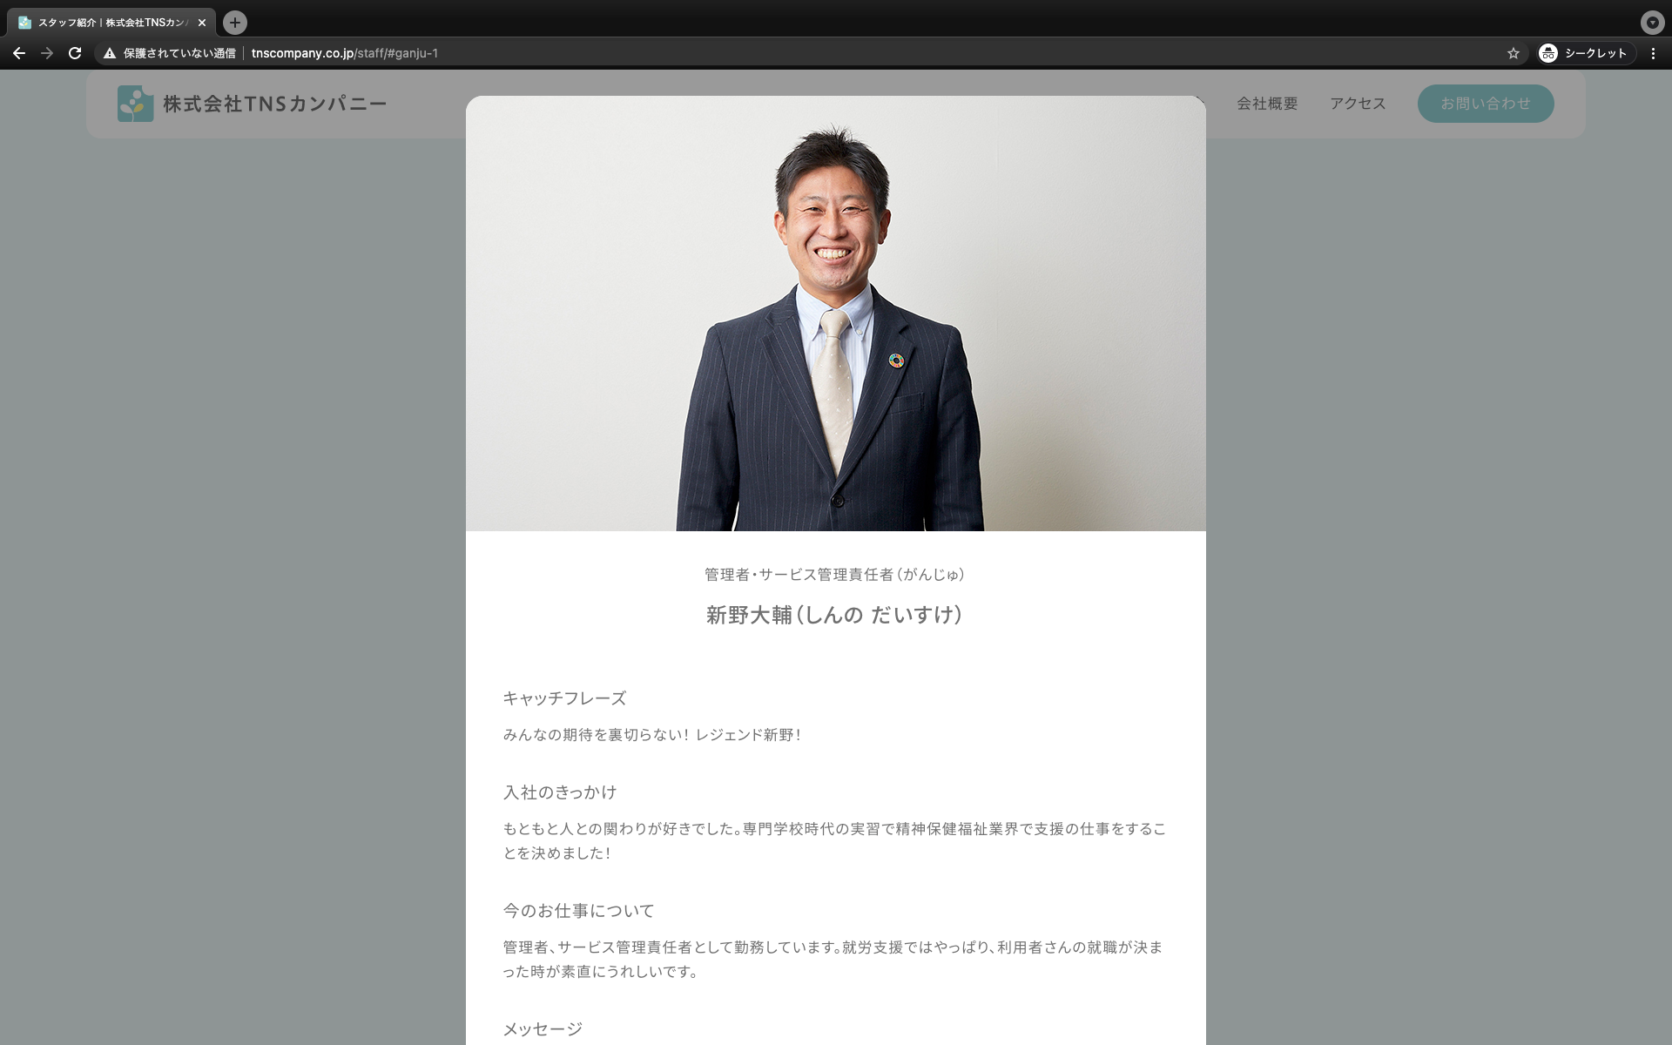
Task: Expand the tab search dropdown arrow
Action: pyautogui.click(x=1652, y=23)
